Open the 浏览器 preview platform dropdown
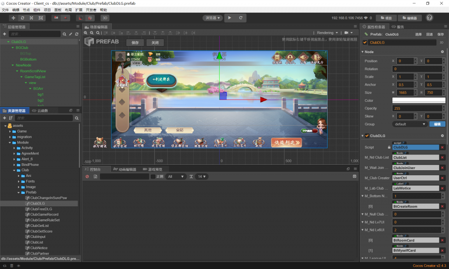 [213, 18]
